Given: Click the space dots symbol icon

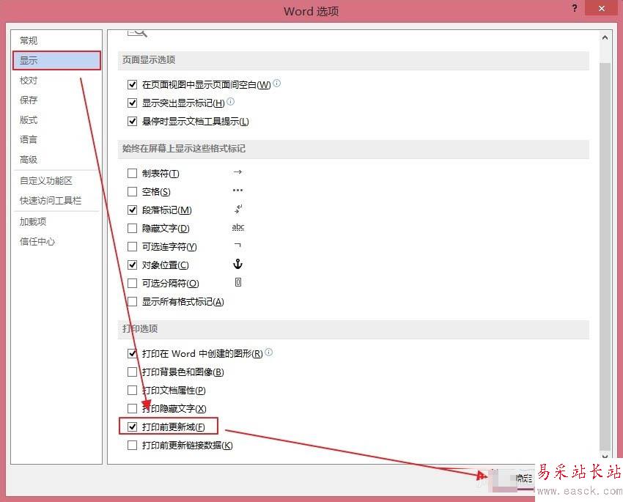Looking at the screenshot, I should click(237, 191).
